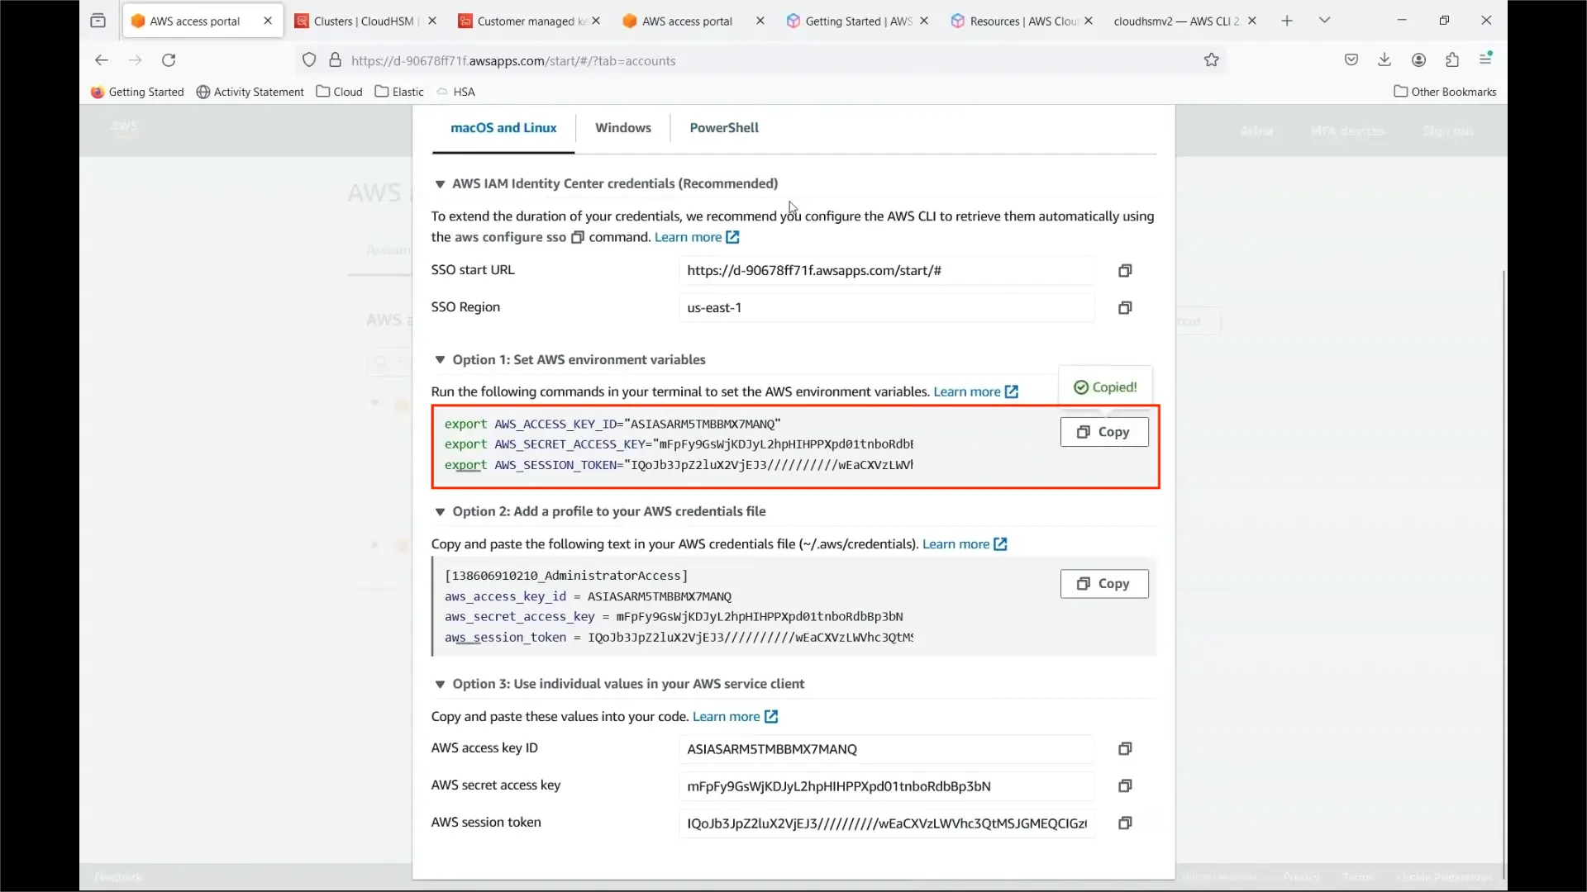The height and width of the screenshot is (892, 1587).
Task: Copy the AWS session token field
Action: 1124,823
